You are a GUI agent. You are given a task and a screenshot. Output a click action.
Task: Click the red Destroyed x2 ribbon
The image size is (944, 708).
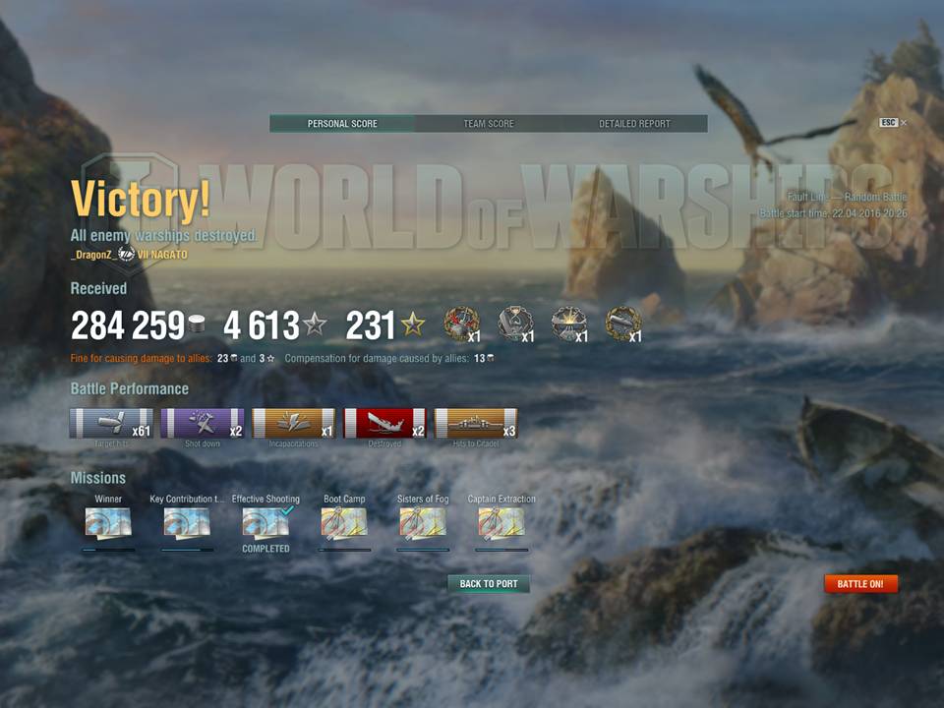384,423
